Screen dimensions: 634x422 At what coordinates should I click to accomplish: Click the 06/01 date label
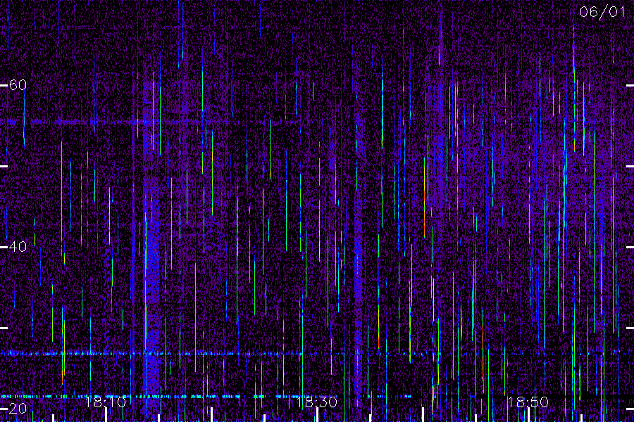pos(602,12)
